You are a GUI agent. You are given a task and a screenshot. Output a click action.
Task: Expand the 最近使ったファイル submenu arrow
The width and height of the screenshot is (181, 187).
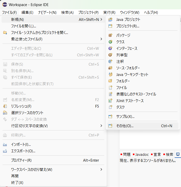click(x=101, y=39)
